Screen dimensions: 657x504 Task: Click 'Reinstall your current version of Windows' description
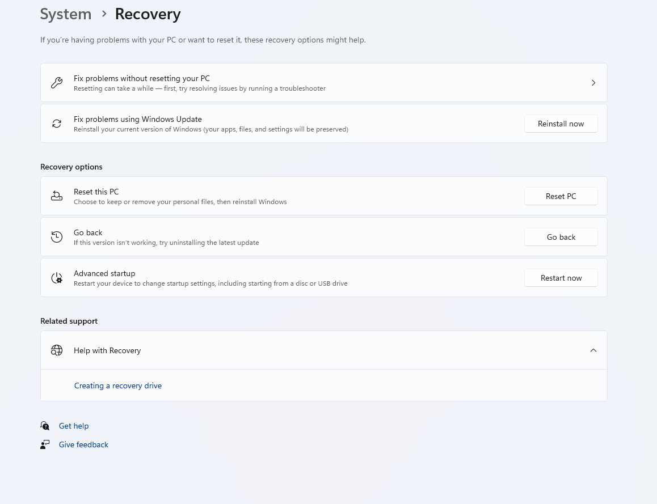pyautogui.click(x=210, y=129)
